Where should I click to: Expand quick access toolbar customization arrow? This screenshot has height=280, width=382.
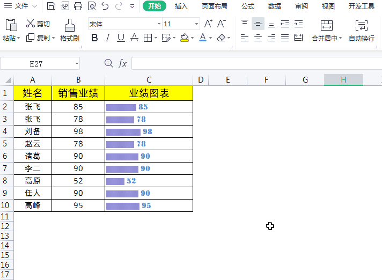[x=132, y=6]
